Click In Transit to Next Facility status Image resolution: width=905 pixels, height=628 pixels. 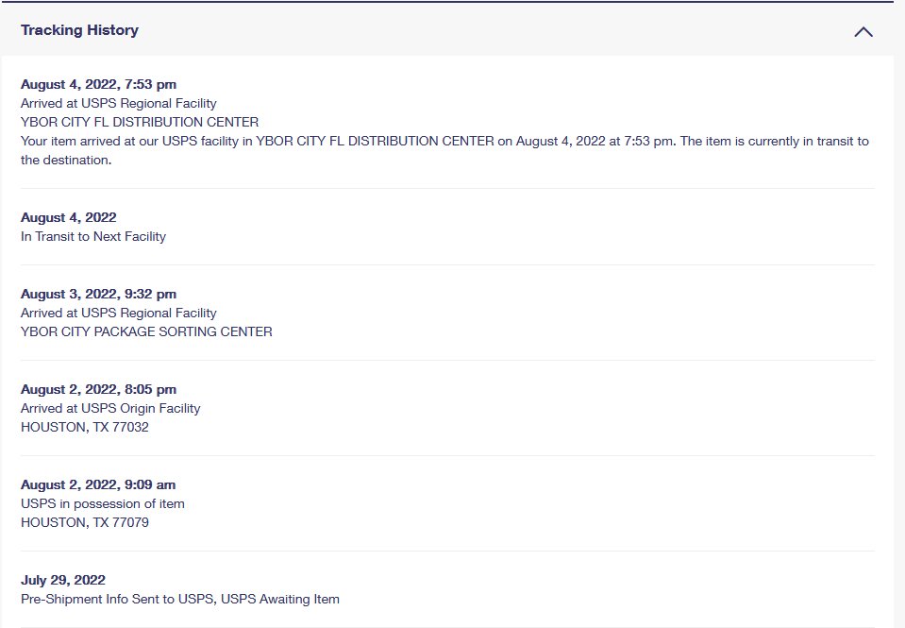point(92,236)
